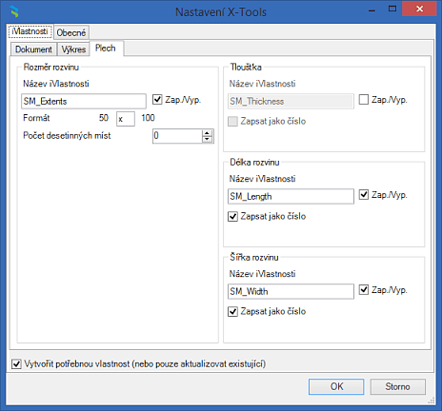Increase decimal places with the up arrow
The image size is (442, 411).
click(x=207, y=133)
